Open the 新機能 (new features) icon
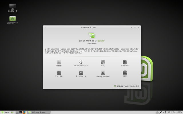This screenshot has width=183, height=114. (x=59, y=62)
